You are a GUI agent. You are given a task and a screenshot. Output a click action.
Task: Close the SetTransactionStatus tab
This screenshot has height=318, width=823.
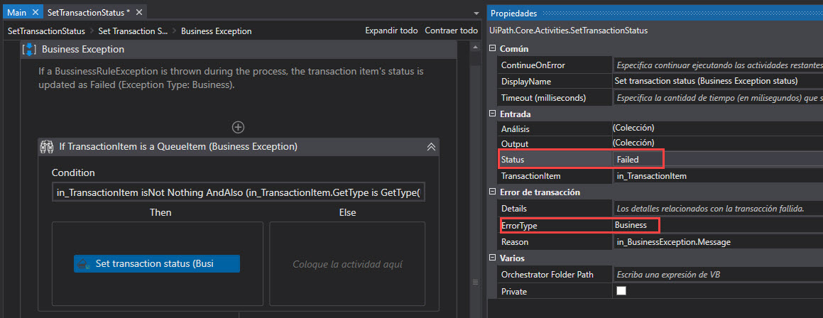139,12
